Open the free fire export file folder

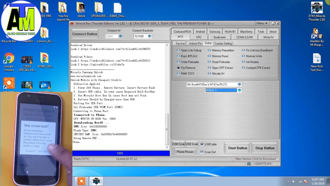[x=63, y=12]
